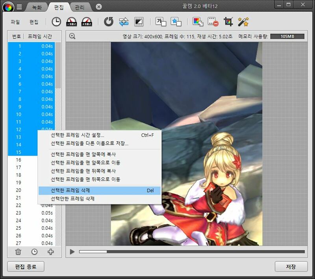This screenshot has width=315, height=279.
Task: Click the playback progress slider bar
Action: pos(192,252)
